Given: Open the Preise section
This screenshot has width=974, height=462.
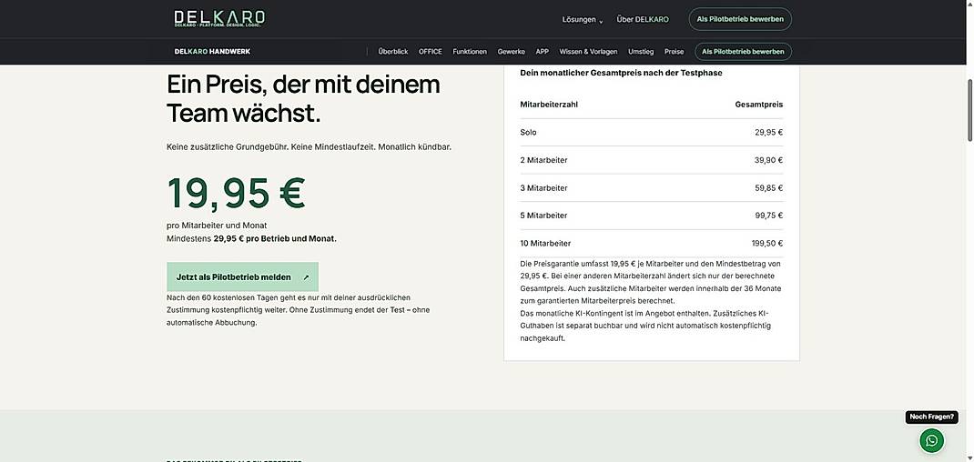Looking at the screenshot, I should (674, 52).
